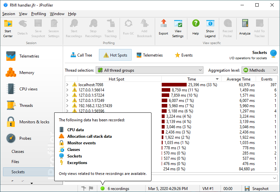Select Files under Probes
The image size is (280, 192).
15,162
